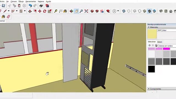Open the Extension Manager icon
The width and height of the screenshot is (176, 99).
point(108,11)
